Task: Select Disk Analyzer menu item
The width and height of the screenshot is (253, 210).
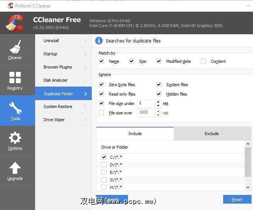Action: click(63, 80)
